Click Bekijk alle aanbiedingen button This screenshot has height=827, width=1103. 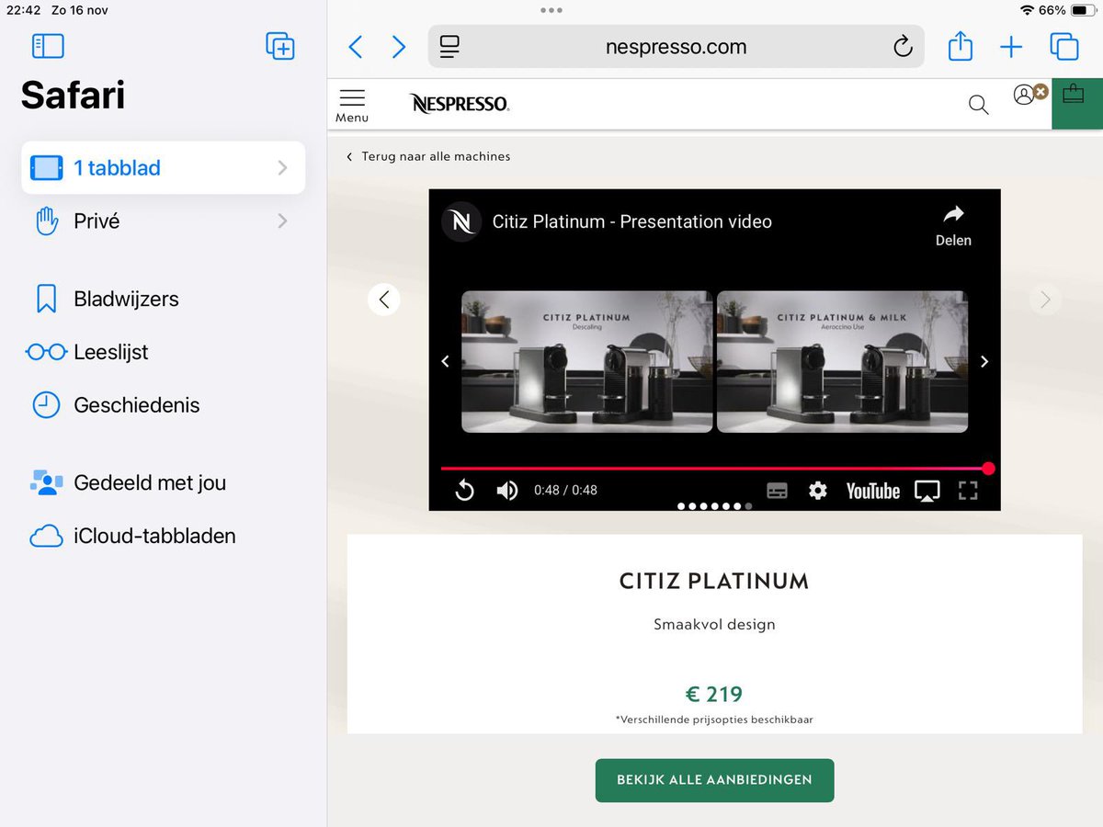coord(714,780)
